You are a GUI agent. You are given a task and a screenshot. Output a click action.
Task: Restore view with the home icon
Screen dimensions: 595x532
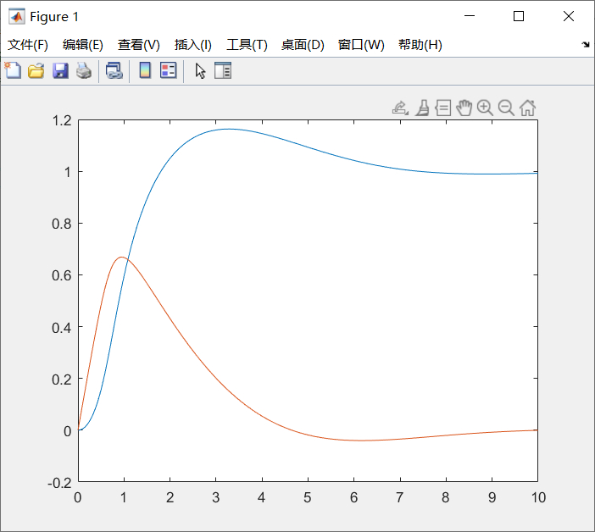(x=527, y=108)
